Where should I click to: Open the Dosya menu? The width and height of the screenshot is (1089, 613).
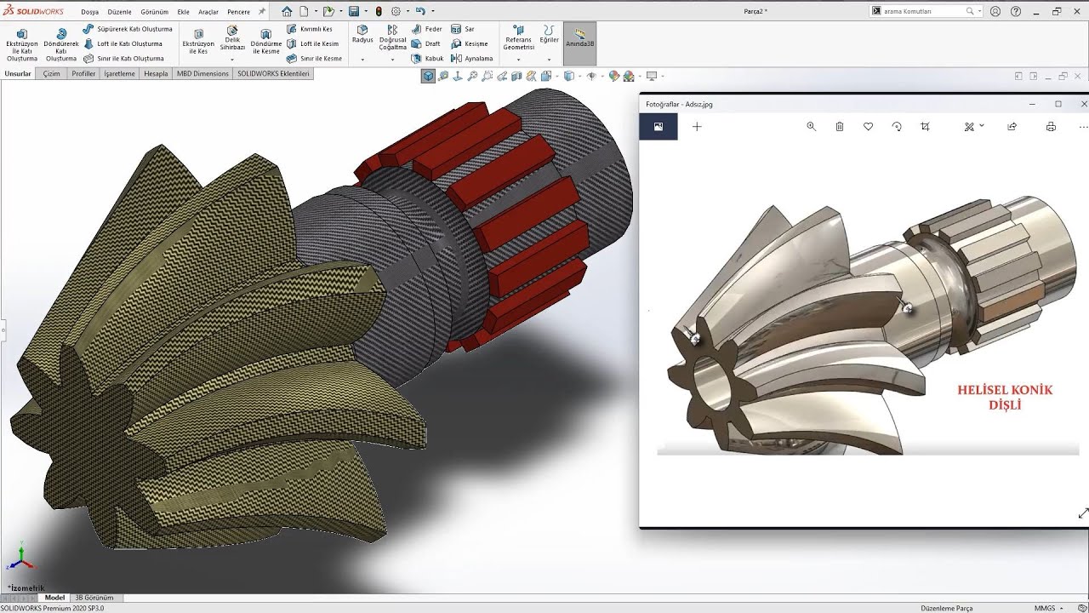(x=89, y=12)
